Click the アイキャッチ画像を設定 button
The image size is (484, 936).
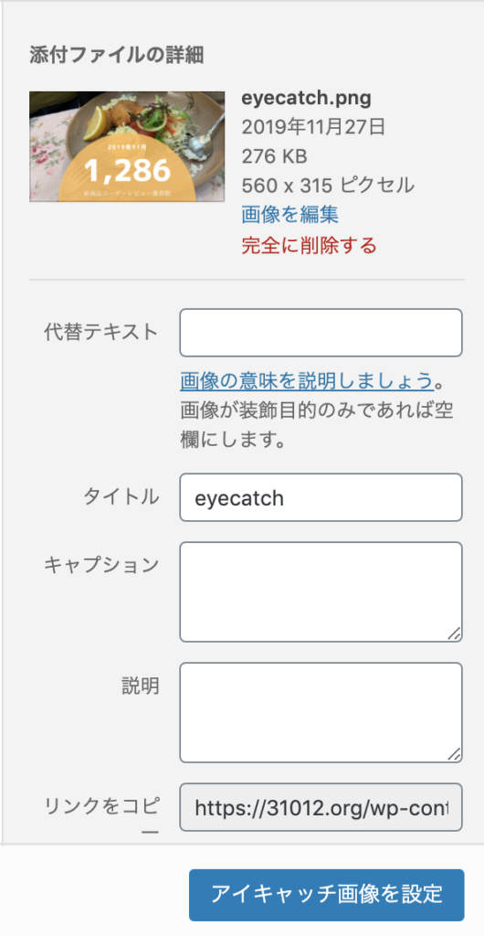(327, 895)
